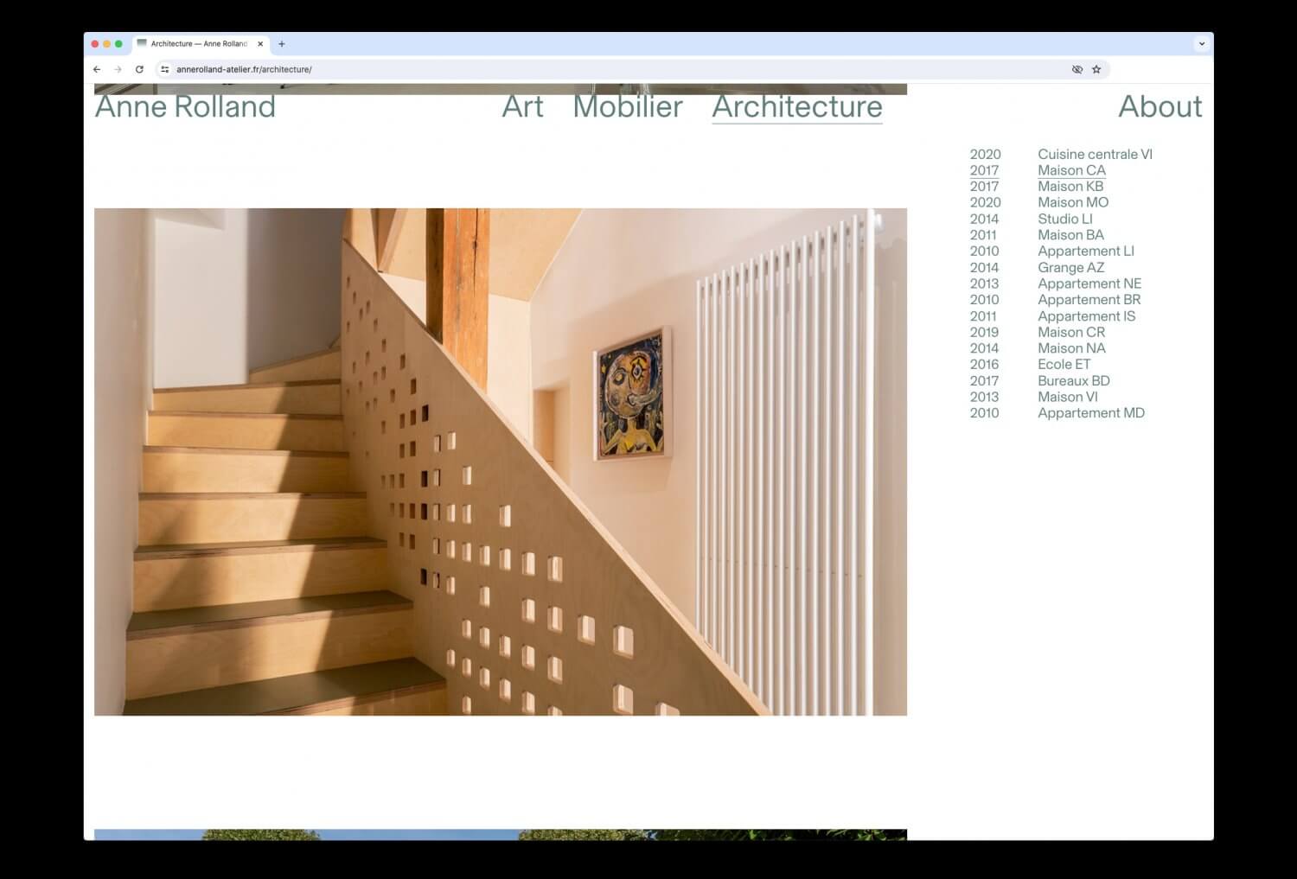Click the staircase interior photo
Image resolution: width=1297 pixels, height=879 pixels.
[x=501, y=462]
